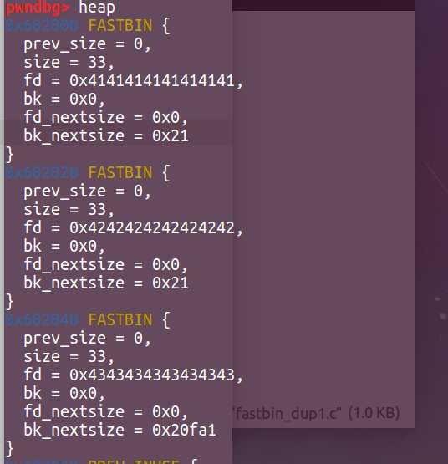Click the fd value 0x4141414141414141
The image size is (448, 464).
pos(152,80)
